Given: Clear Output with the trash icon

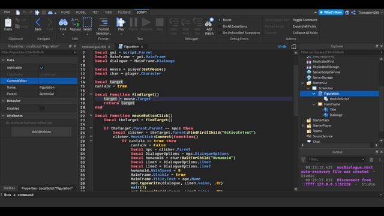Looking at the screenshot, I should [371, 160].
